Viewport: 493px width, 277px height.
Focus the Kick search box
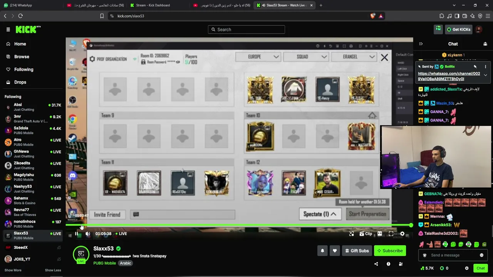coord(246,29)
